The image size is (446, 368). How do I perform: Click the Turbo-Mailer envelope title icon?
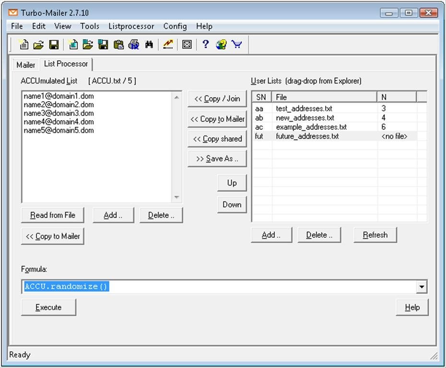tap(13, 13)
